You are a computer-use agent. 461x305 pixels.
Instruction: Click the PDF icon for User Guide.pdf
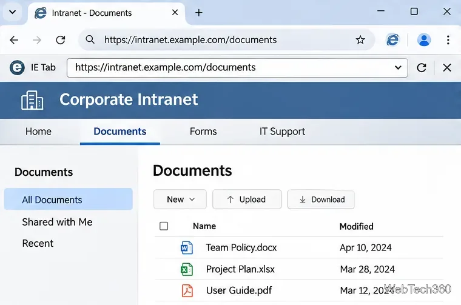pos(187,290)
